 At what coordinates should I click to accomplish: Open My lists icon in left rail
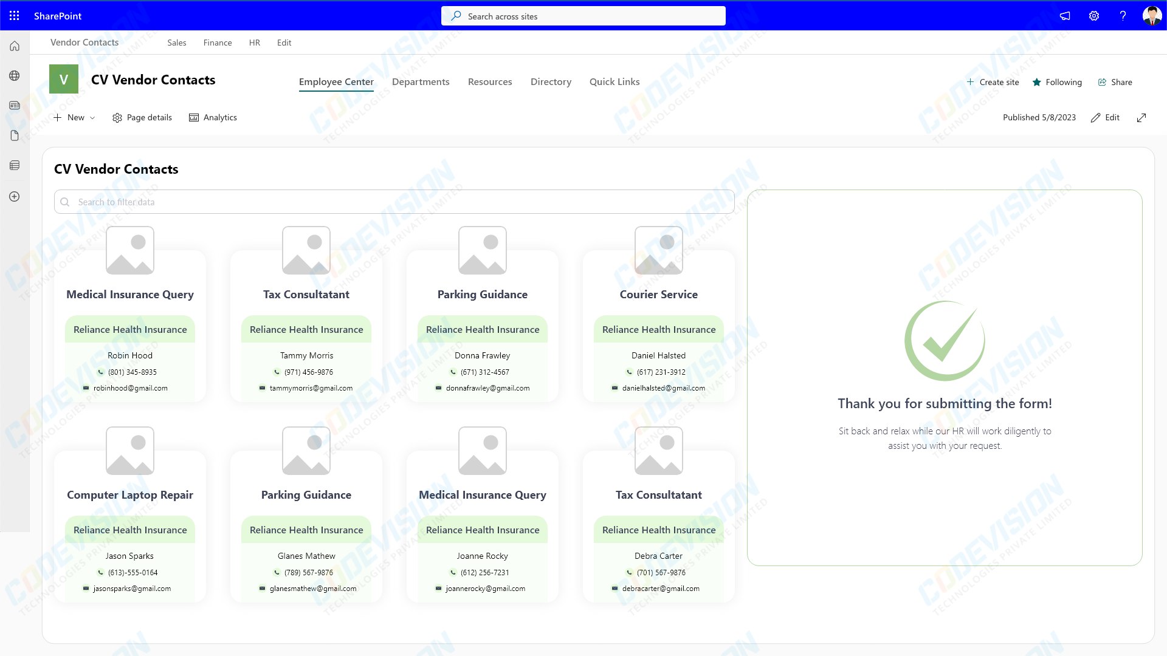coord(15,165)
